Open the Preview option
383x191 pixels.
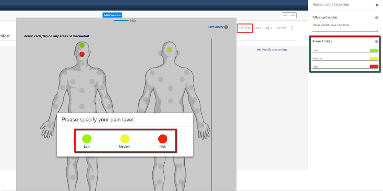[281, 28]
